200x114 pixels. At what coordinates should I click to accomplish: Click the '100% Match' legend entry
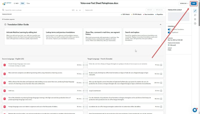pyautogui.click(x=125, y=14)
